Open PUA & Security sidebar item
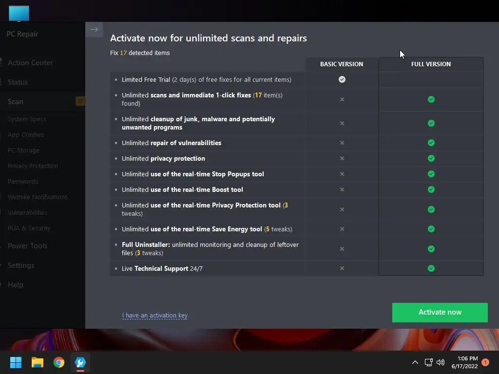This screenshot has width=499, height=374. (x=29, y=228)
